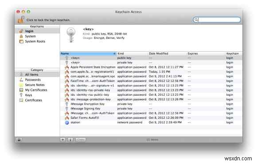Click the app icon beside FaceTime AuthToken
Viewport: 257px width, 163px height.
(x=67, y=81)
